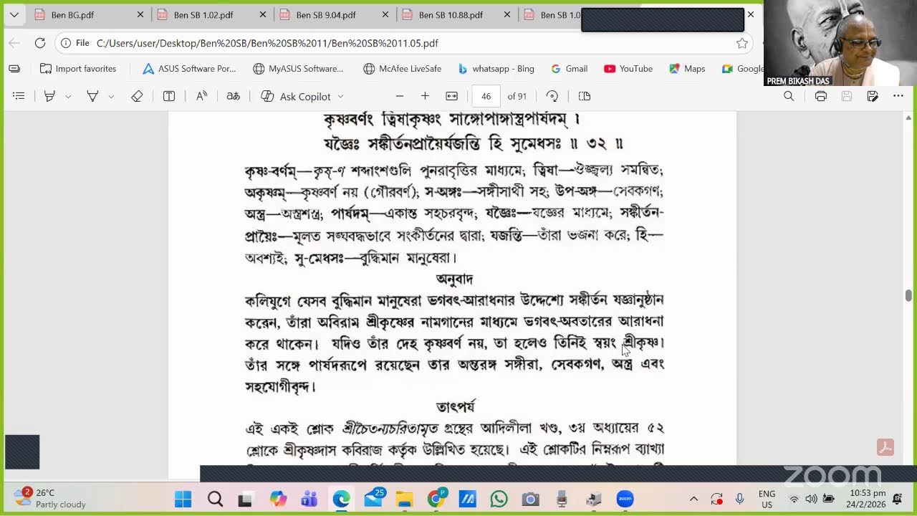Rotate the PDF page
The height and width of the screenshot is (516, 917).
click(552, 96)
